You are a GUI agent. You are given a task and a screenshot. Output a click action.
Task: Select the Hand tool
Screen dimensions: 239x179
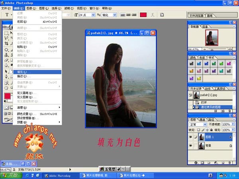[x=6, y=88]
